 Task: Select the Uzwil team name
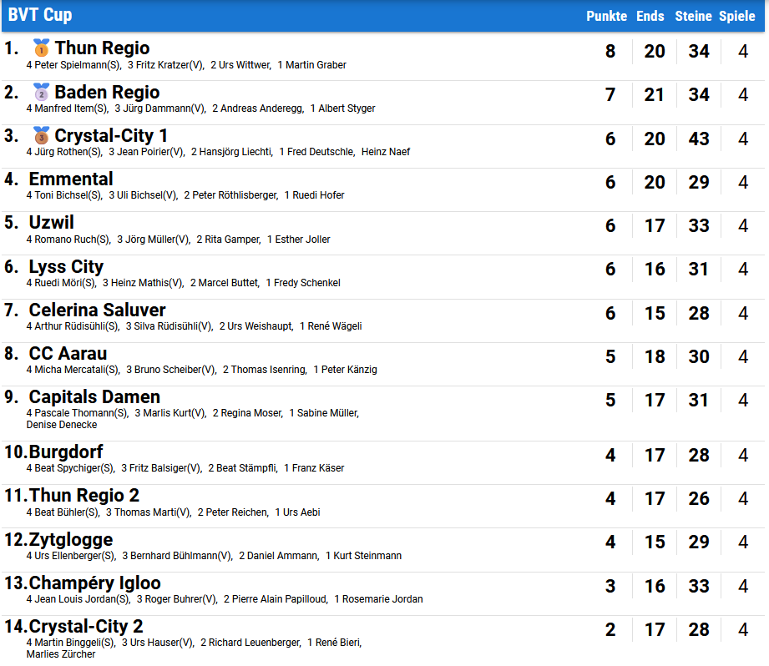click(x=52, y=223)
